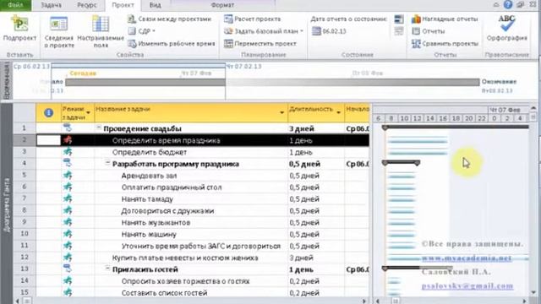Select task Определить время праздника
Screen dimensions: 541x304
pyautogui.click(x=166, y=141)
